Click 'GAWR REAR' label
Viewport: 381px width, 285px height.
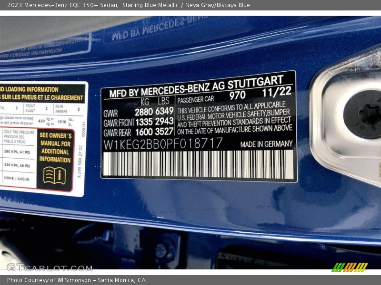pyautogui.click(x=117, y=133)
